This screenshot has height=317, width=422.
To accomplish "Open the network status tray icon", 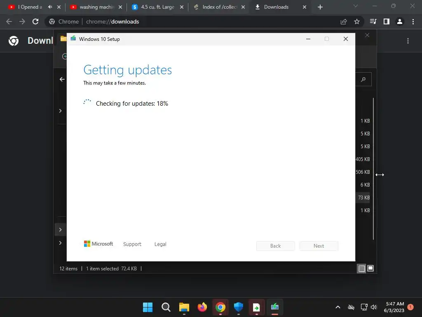I will tap(364, 307).
